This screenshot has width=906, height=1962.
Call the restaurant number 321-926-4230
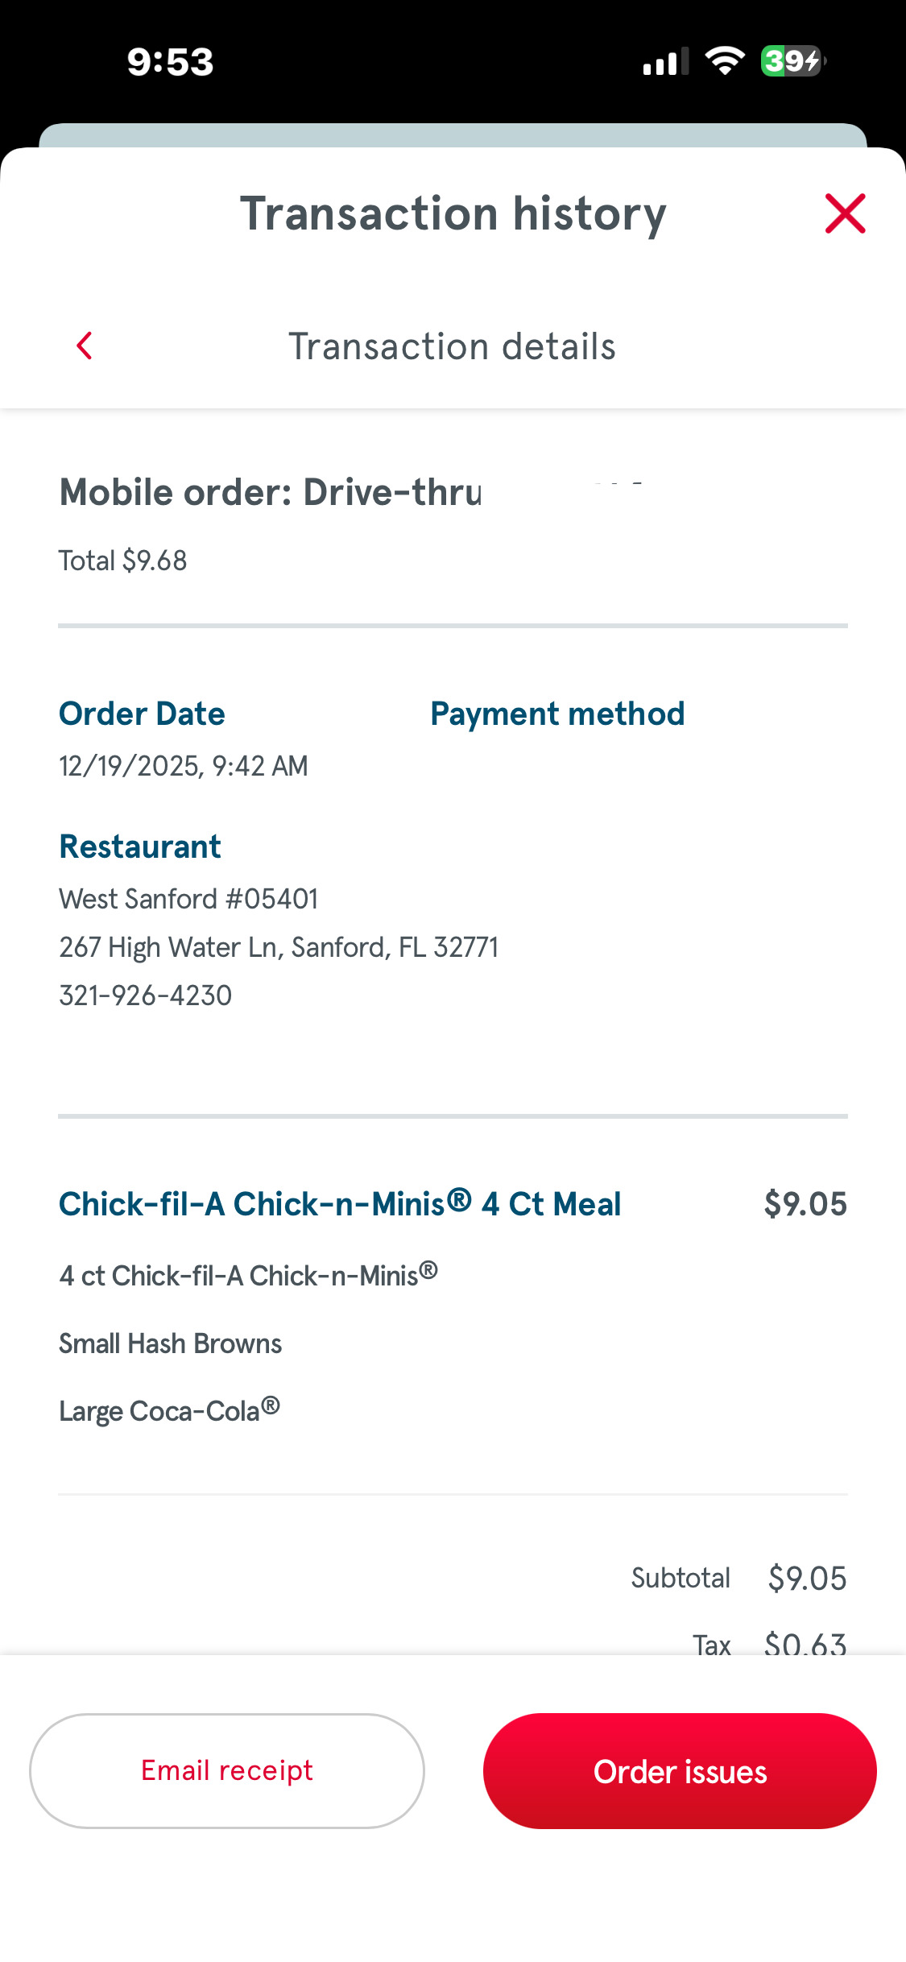tap(146, 995)
